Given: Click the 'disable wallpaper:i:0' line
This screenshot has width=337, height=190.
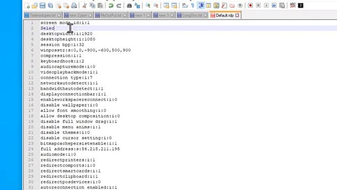Looking at the screenshot, I should pyautogui.click(x=69, y=105).
